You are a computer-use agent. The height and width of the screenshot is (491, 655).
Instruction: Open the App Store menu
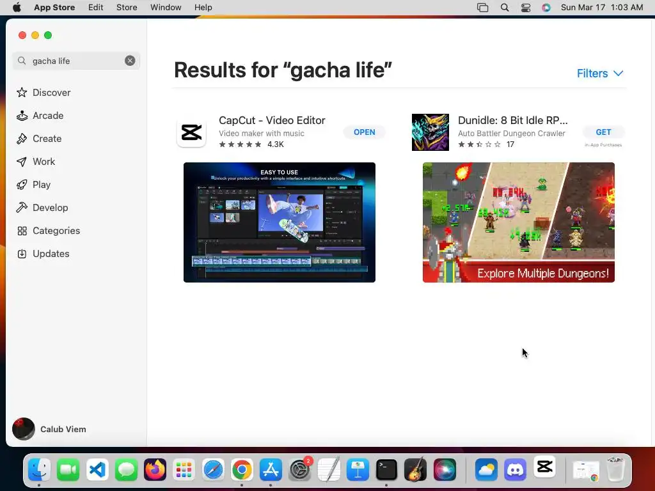54,7
